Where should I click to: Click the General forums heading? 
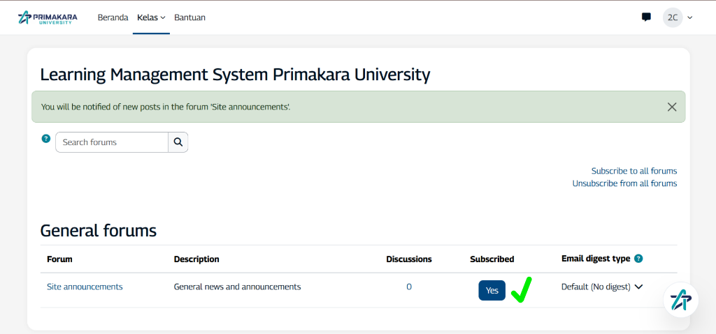(98, 231)
